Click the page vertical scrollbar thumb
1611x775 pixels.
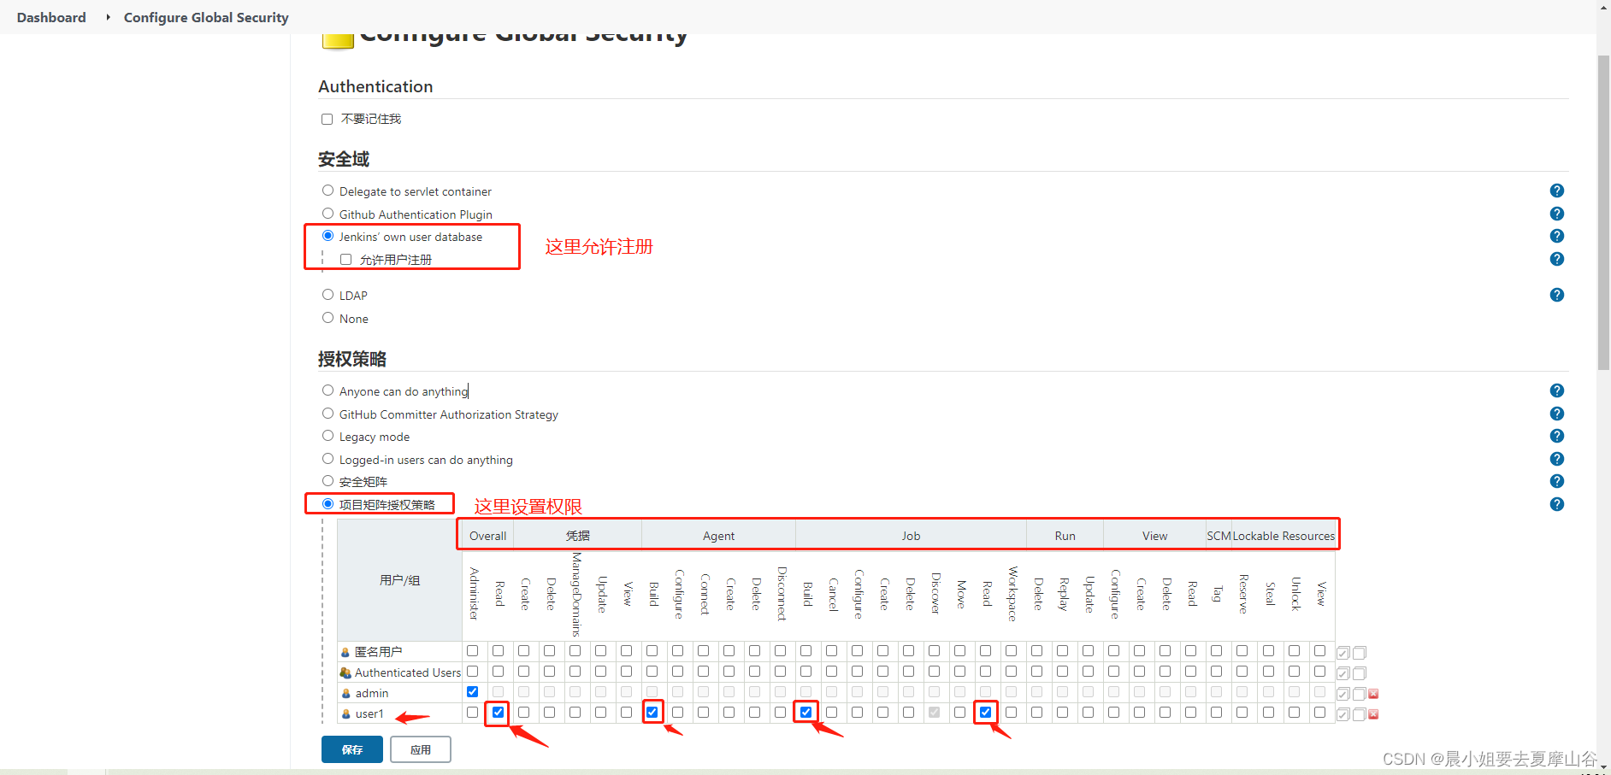click(1603, 212)
